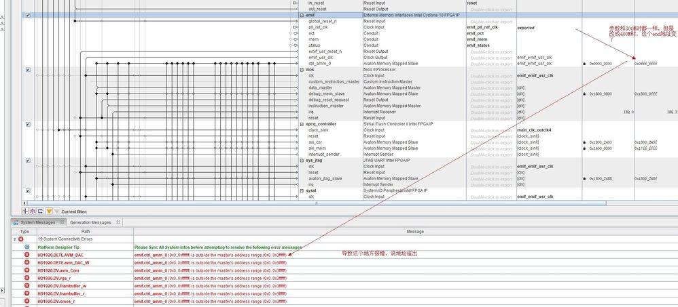678x307 pixels.
Task: Click the System Contents horizontal scrollbar thumb
Action: (x=317, y=203)
